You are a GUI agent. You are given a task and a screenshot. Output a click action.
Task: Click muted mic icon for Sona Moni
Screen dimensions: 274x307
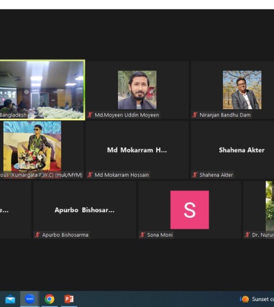click(x=142, y=235)
